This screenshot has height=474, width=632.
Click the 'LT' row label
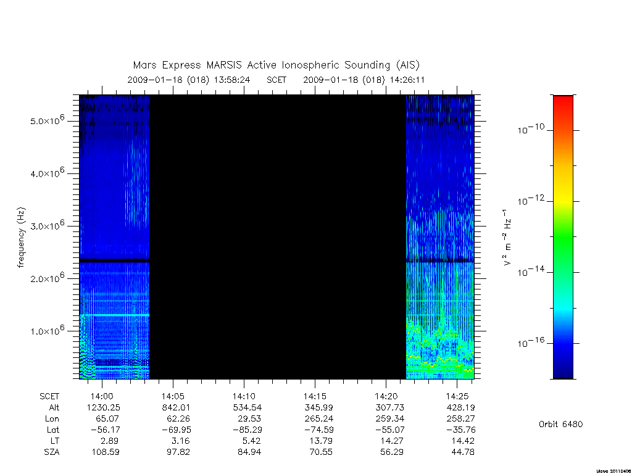coord(55,441)
